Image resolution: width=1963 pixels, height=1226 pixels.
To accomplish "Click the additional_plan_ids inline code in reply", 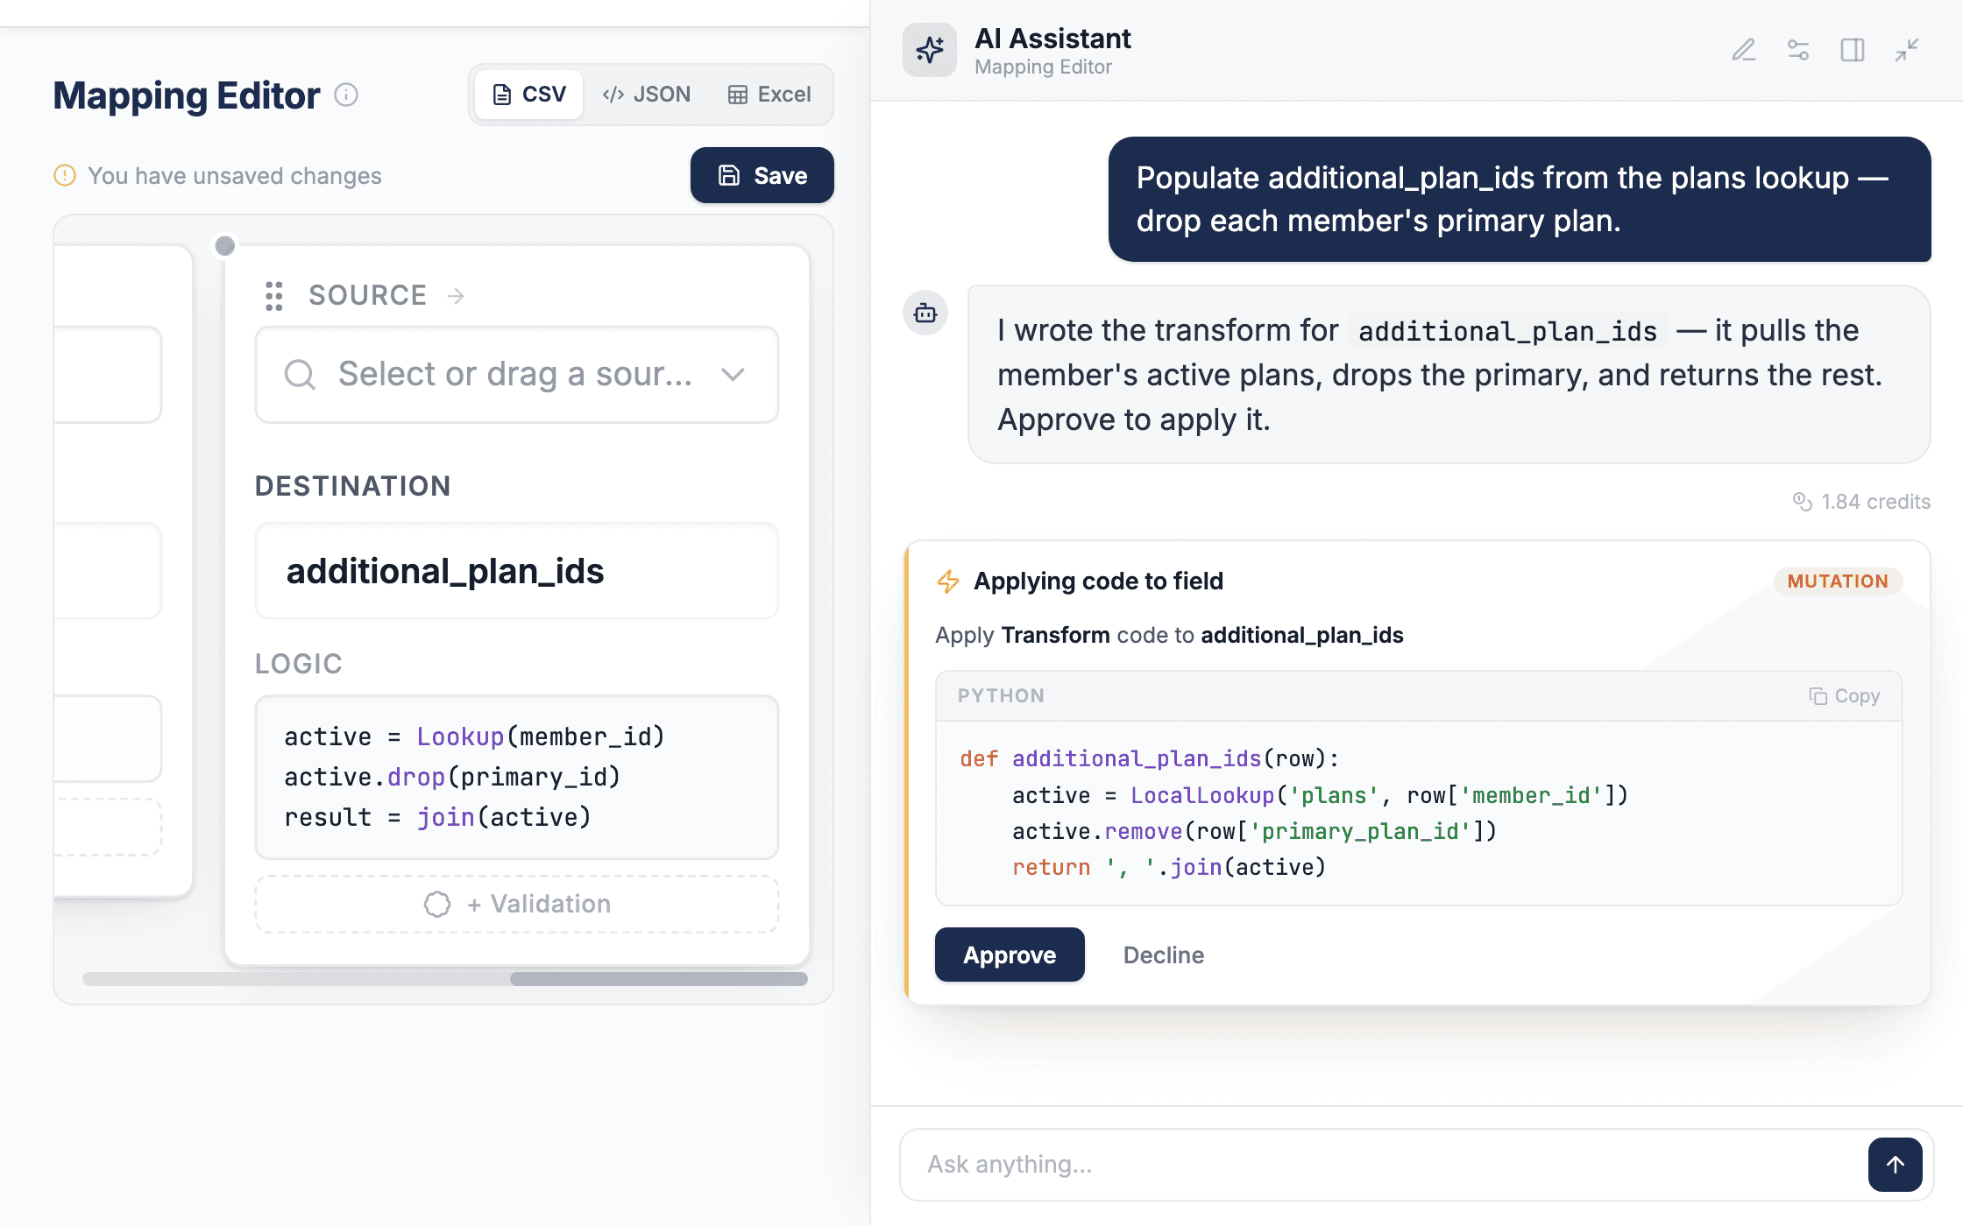I will [1507, 331].
